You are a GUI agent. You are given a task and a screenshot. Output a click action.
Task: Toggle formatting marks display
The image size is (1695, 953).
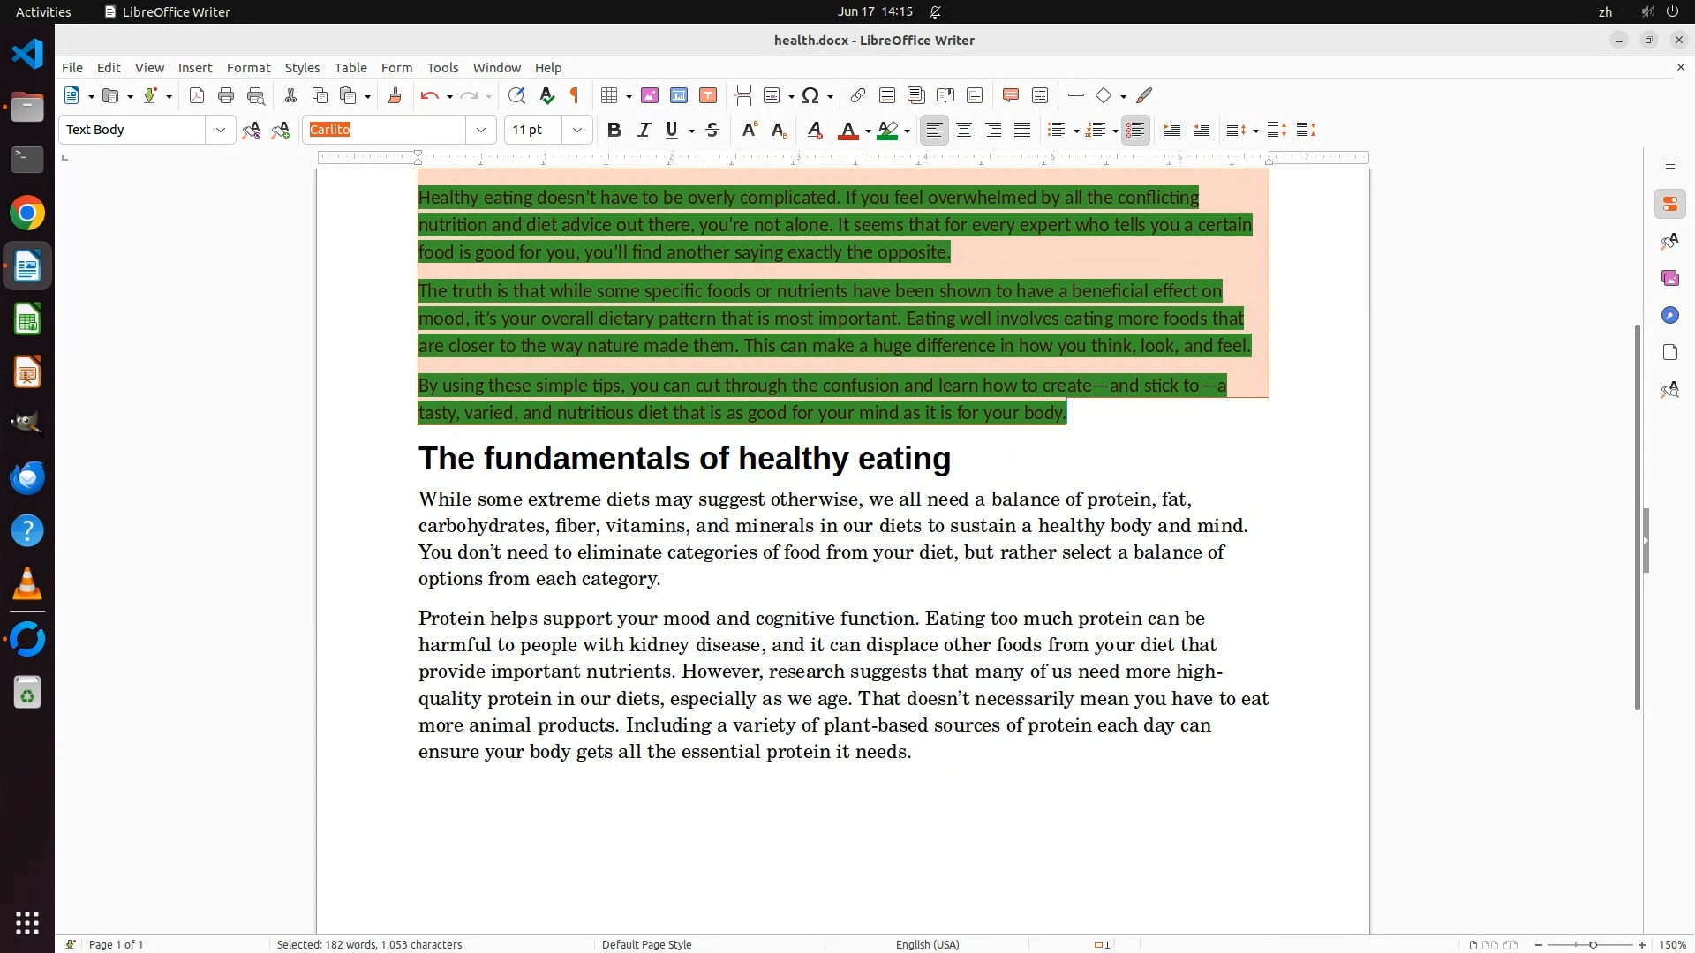(x=576, y=96)
